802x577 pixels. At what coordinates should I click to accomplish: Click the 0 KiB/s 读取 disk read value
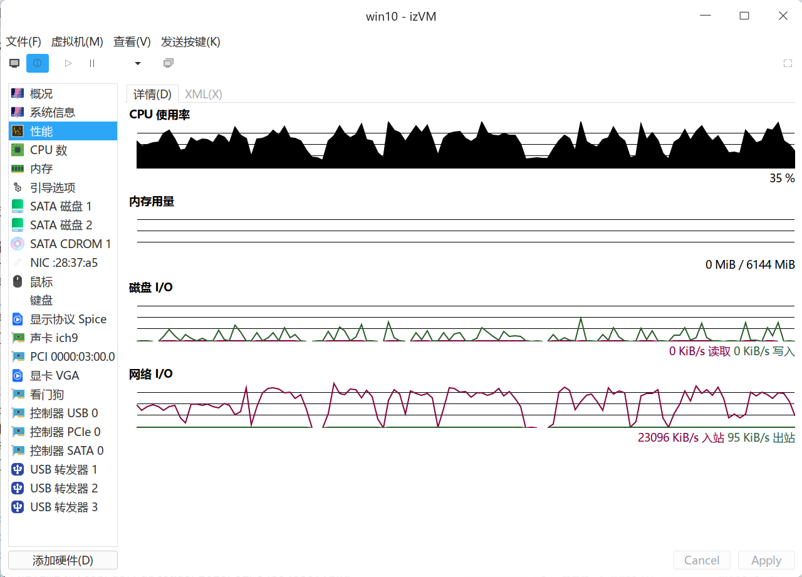pos(700,351)
